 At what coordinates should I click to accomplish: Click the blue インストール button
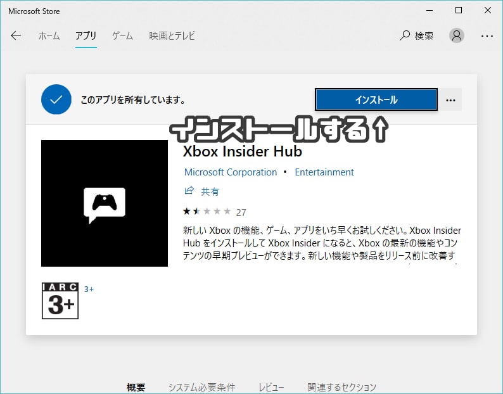(376, 100)
